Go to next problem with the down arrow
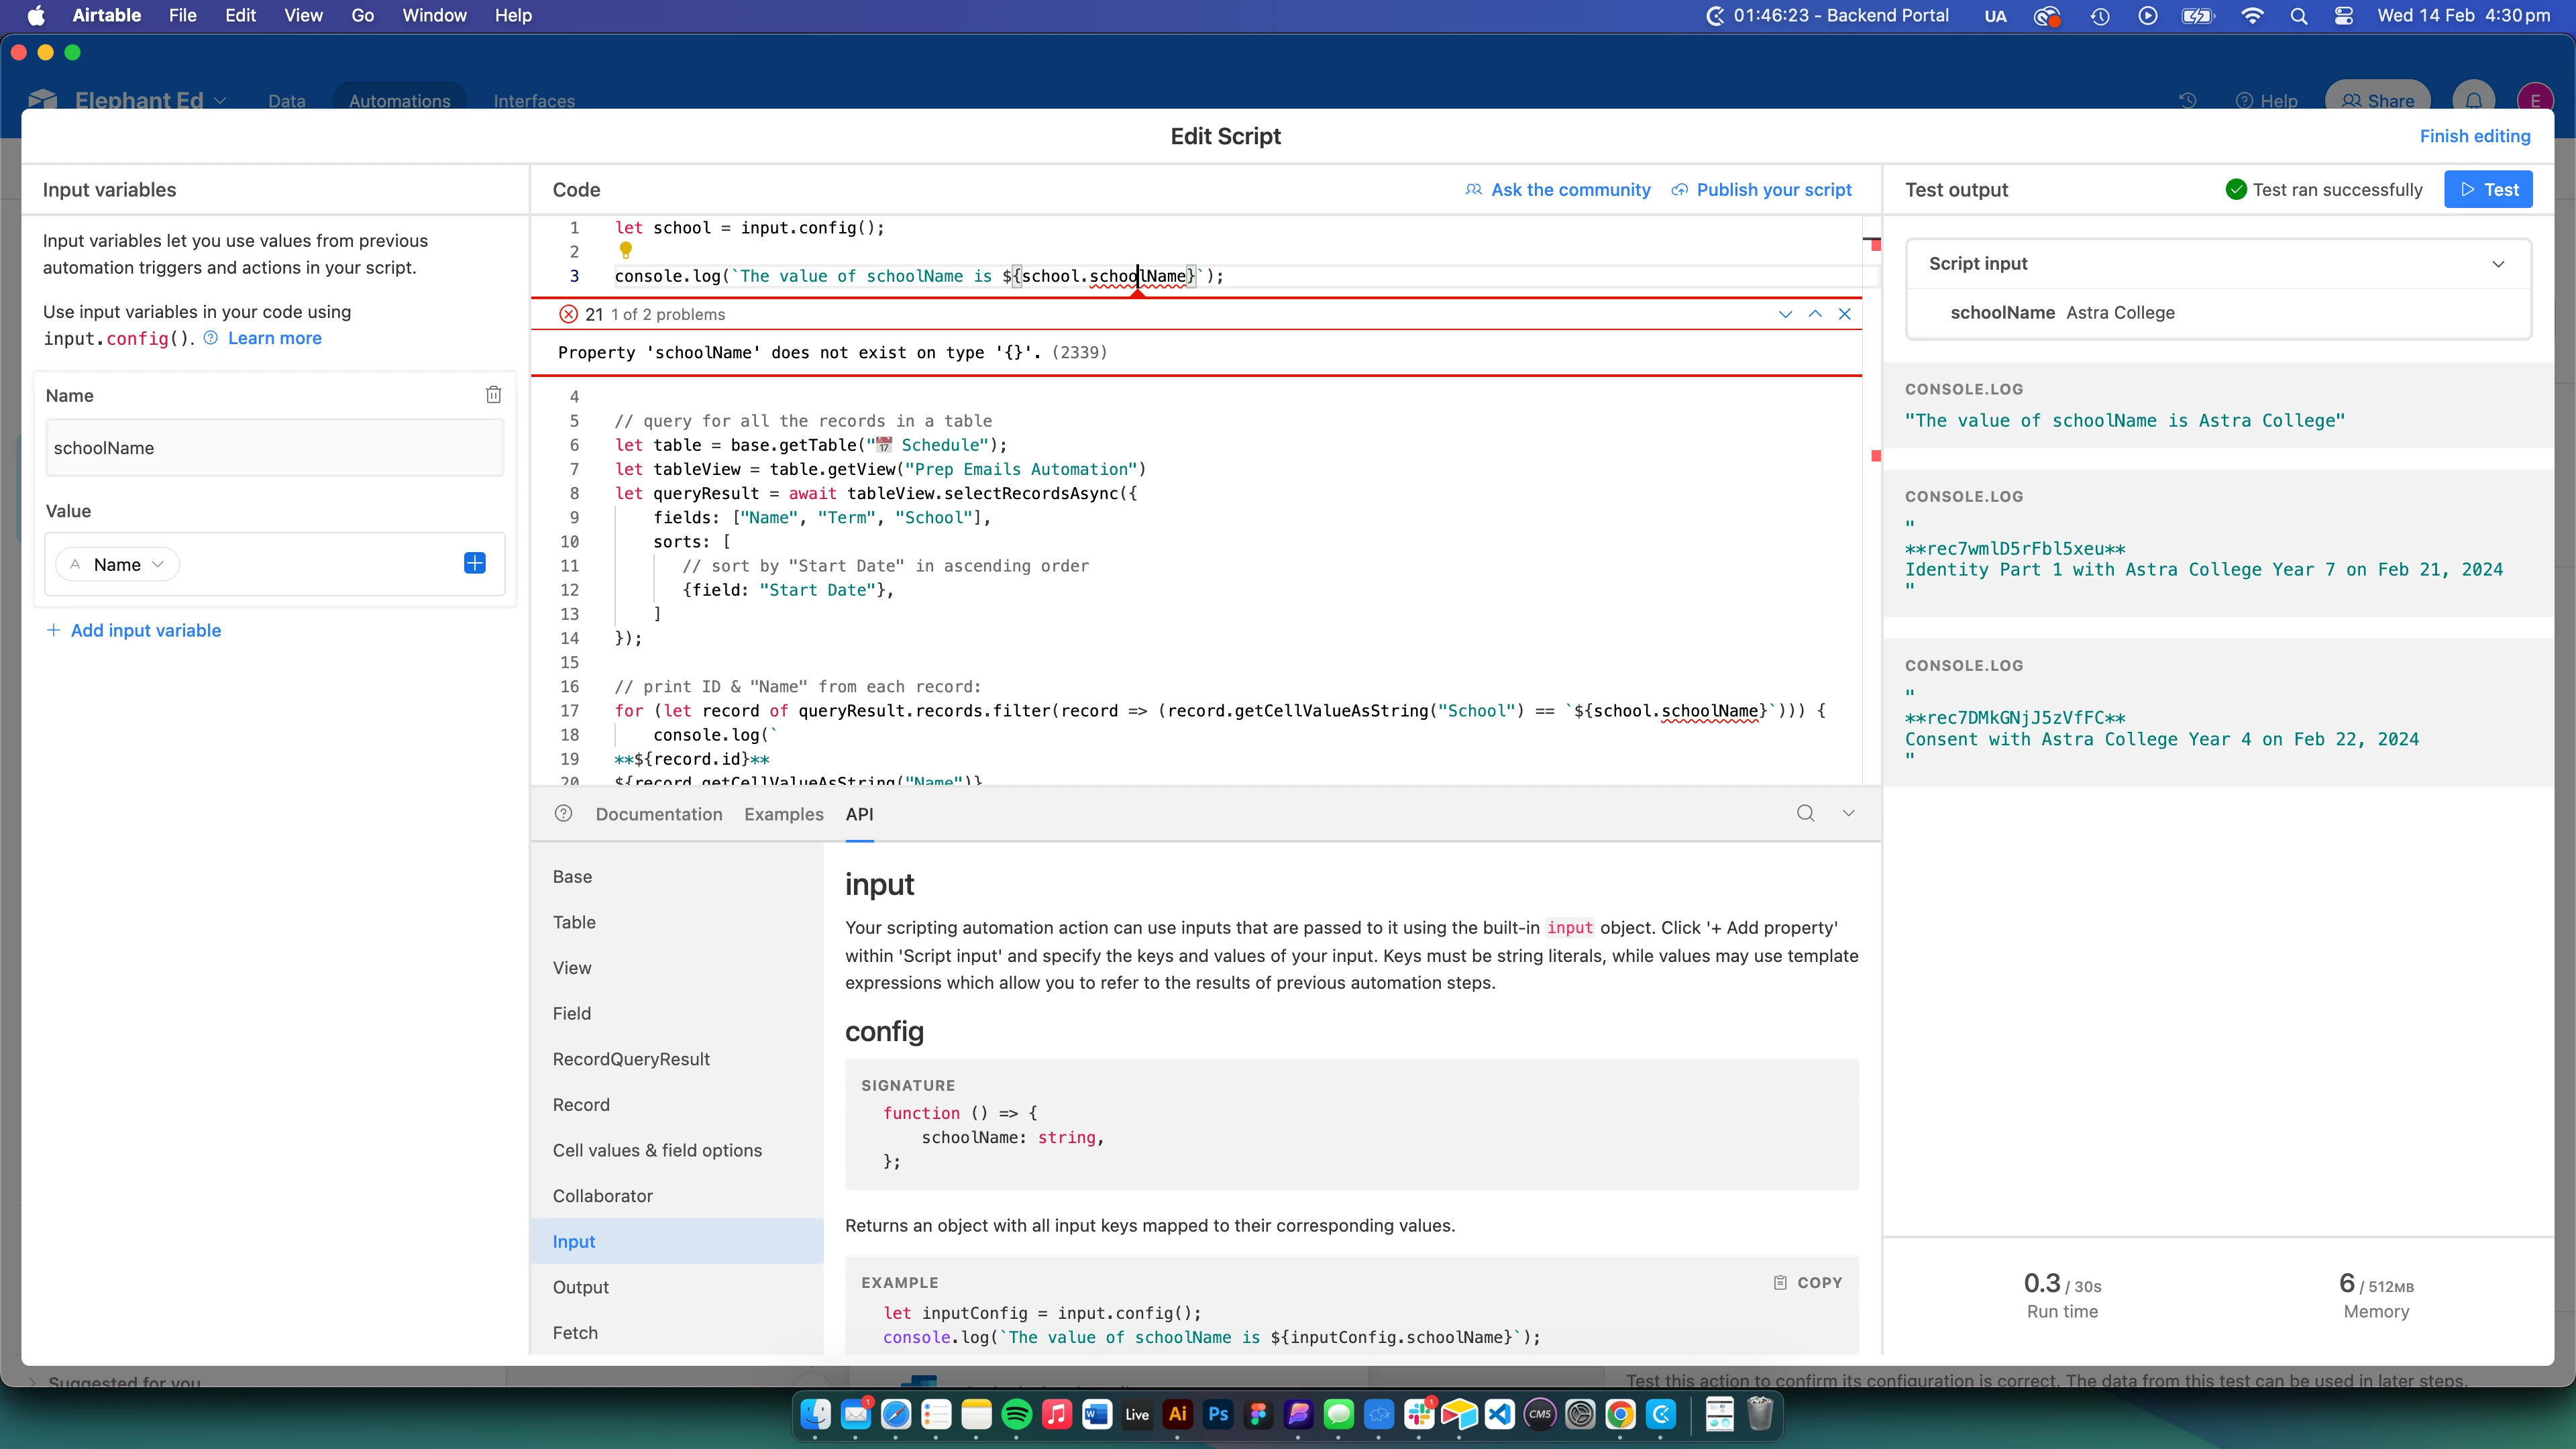The width and height of the screenshot is (2576, 1449). [1785, 314]
